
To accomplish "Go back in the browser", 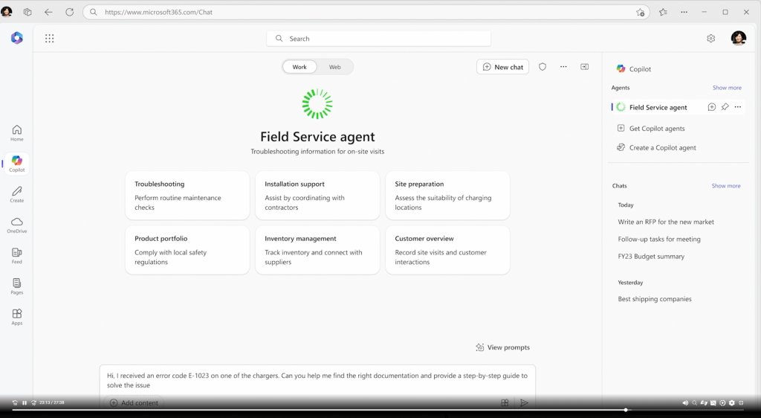I will [48, 12].
